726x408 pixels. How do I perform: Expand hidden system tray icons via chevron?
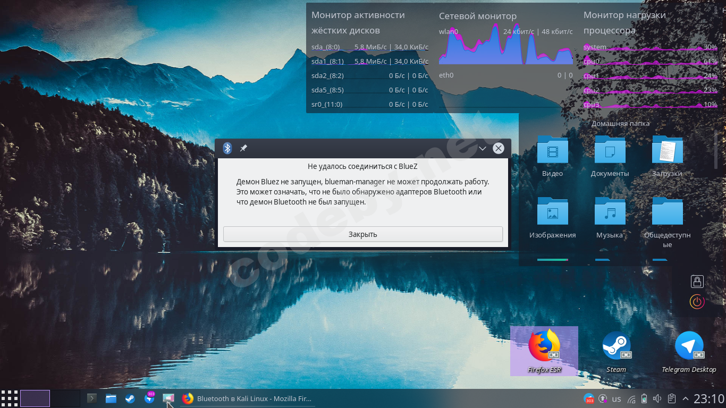pyautogui.click(x=685, y=398)
